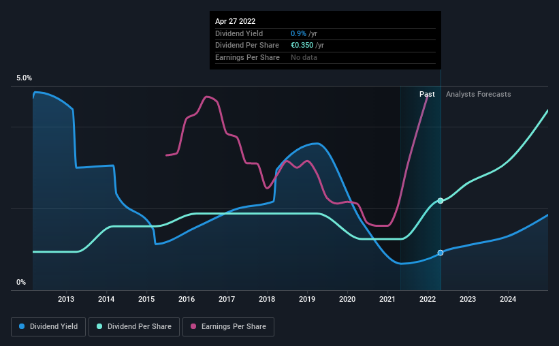Image resolution: width=559 pixels, height=346 pixels.
Task: Select the teal dividend per share data marker
Action: pyautogui.click(x=441, y=201)
